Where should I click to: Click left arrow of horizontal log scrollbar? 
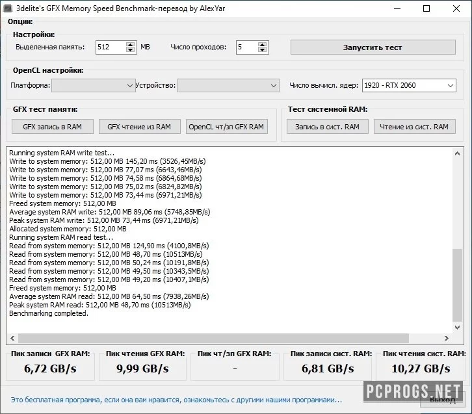point(12,338)
